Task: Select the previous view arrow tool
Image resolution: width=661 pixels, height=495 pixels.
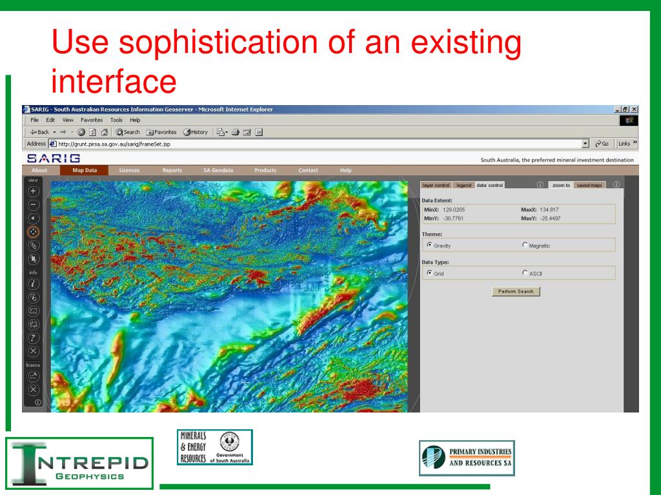Action: coord(33,218)
